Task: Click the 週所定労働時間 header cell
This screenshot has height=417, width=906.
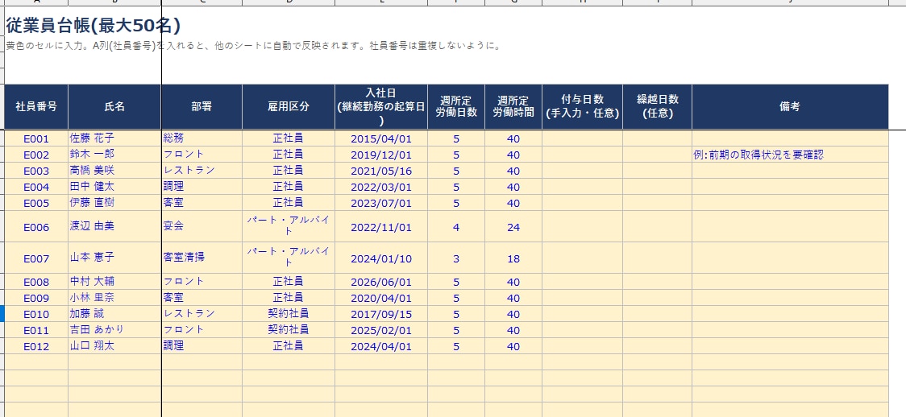Action: [513, 107]
